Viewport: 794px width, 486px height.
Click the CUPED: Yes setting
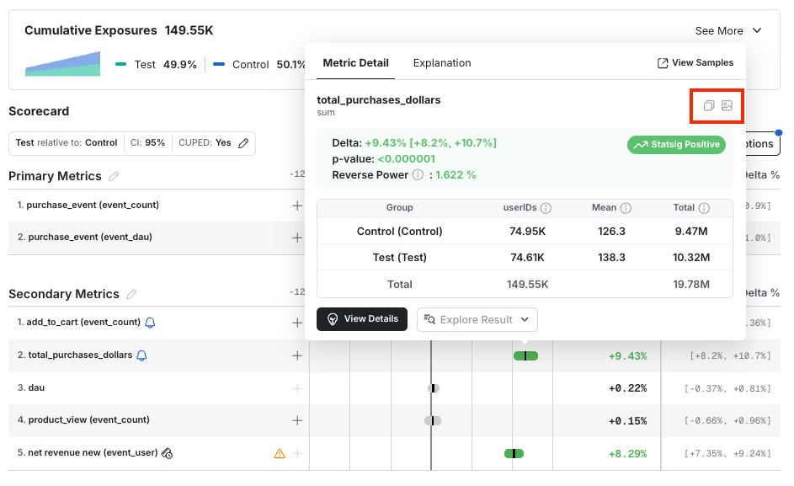tap(205, 143)
